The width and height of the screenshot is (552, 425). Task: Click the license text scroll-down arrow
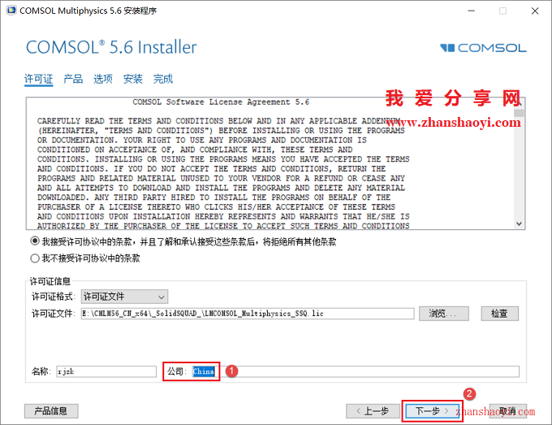[x=519, y=223]
